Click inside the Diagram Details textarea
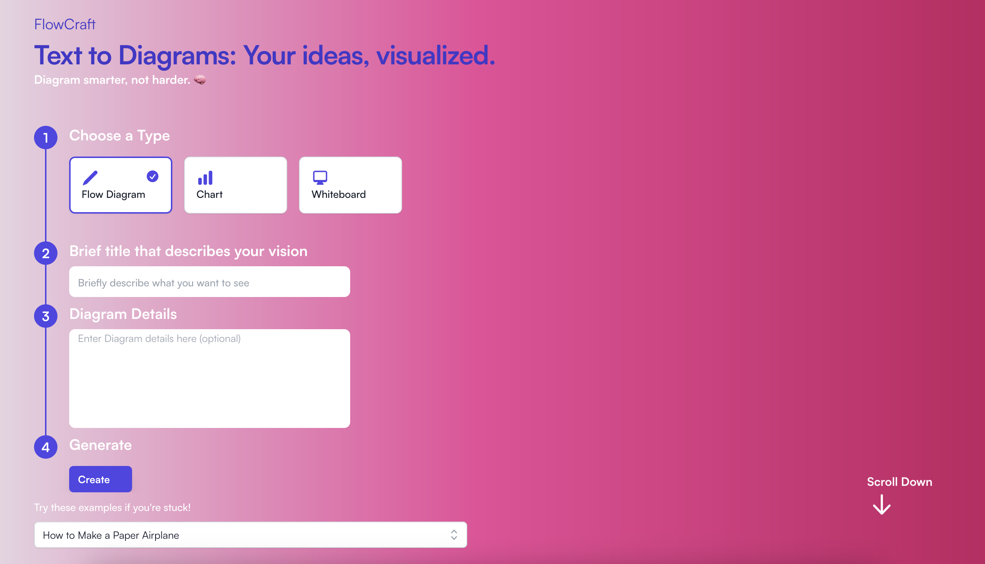The height and width of the screenshot is (564, 985). 209,379
